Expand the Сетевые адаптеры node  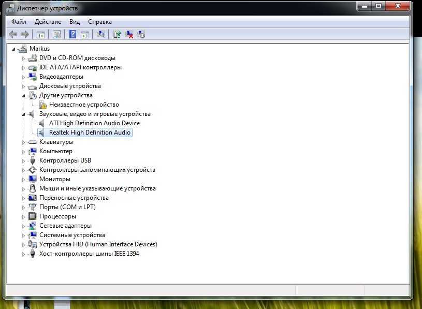click(23, 226)
